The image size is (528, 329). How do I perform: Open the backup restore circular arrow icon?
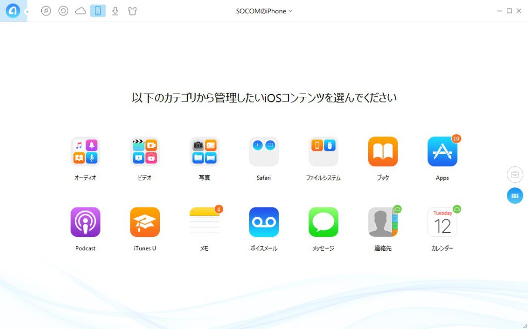tap(63, 11)
